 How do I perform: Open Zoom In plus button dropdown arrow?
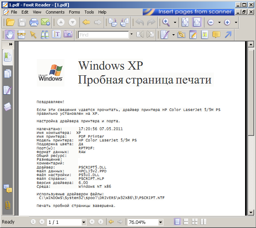(x=236, y=22)
